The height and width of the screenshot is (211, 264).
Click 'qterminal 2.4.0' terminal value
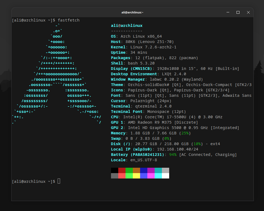(153, 106)
